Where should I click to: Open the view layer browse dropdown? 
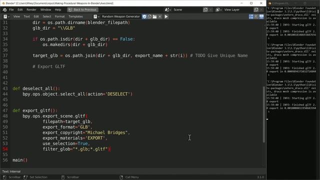[x=218, y=9]
